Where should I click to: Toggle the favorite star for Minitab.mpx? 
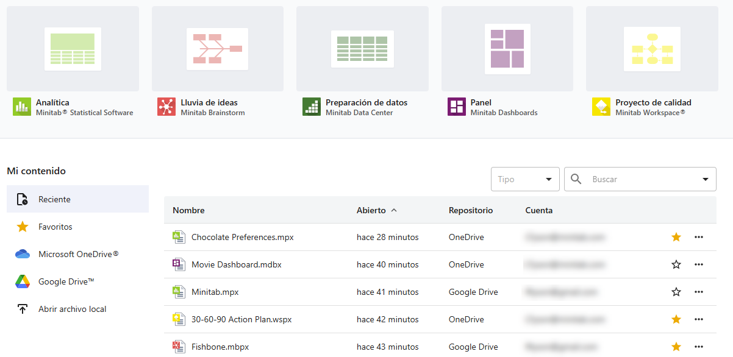click(676, 292)
